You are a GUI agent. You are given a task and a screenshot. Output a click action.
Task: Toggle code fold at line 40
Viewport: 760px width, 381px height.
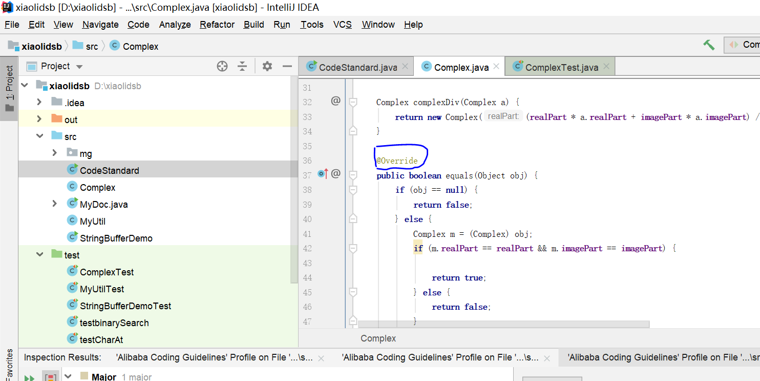[353, 219]
